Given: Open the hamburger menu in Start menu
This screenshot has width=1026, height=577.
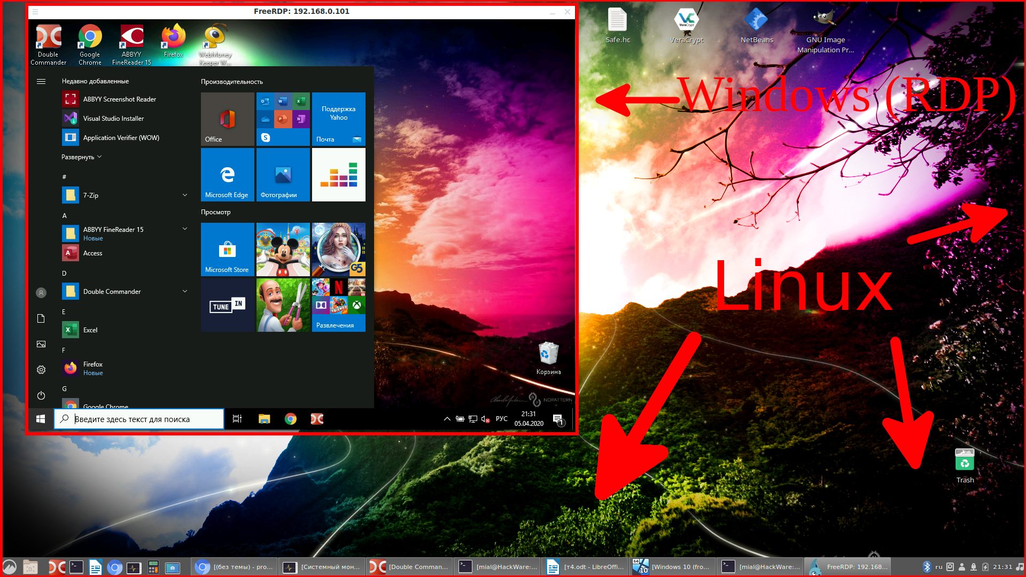Looking at the screenshot, I should point(41,81).
